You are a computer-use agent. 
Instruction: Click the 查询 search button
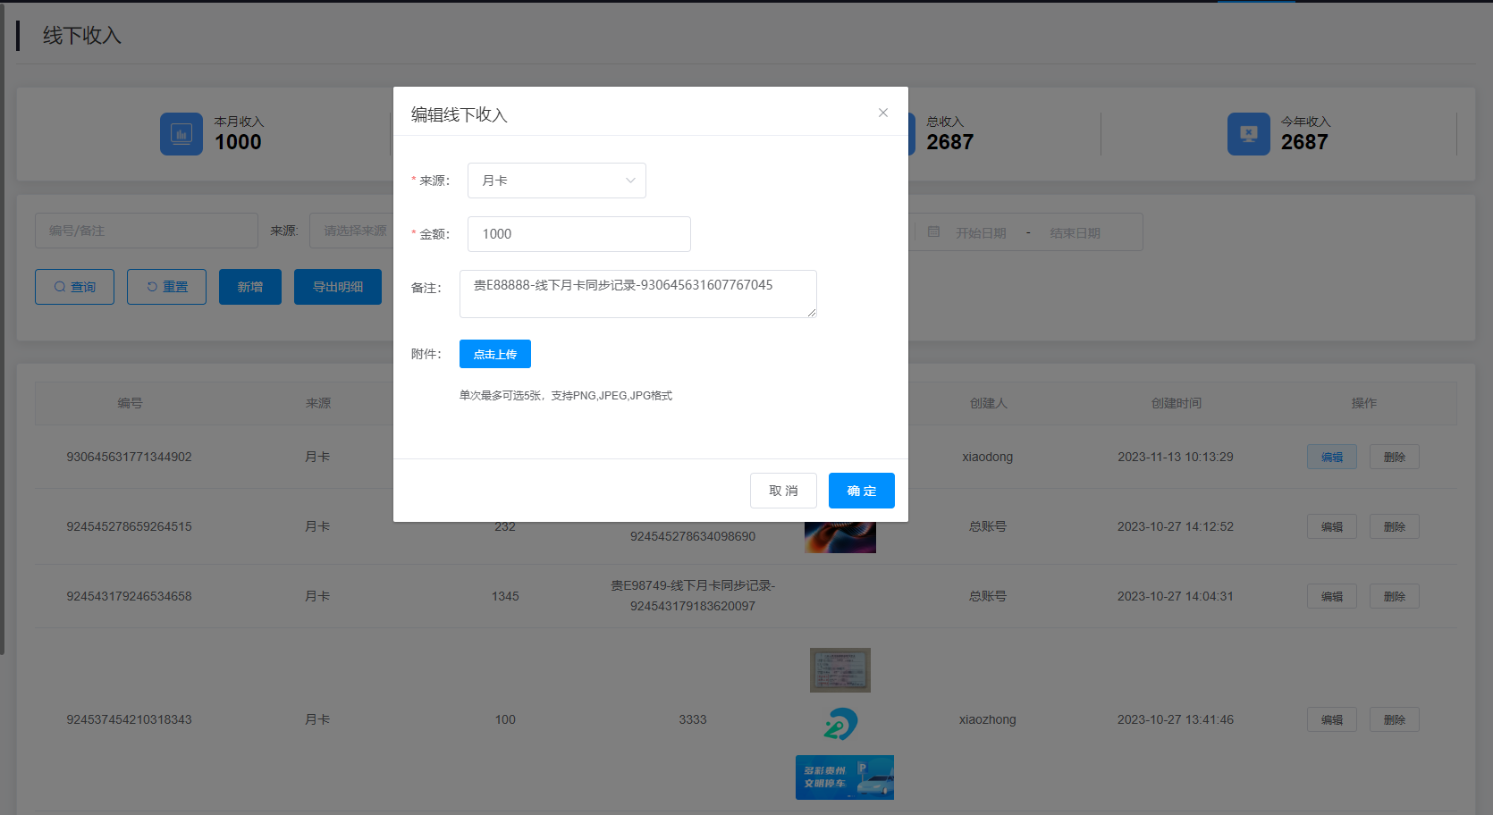point(74,287)
